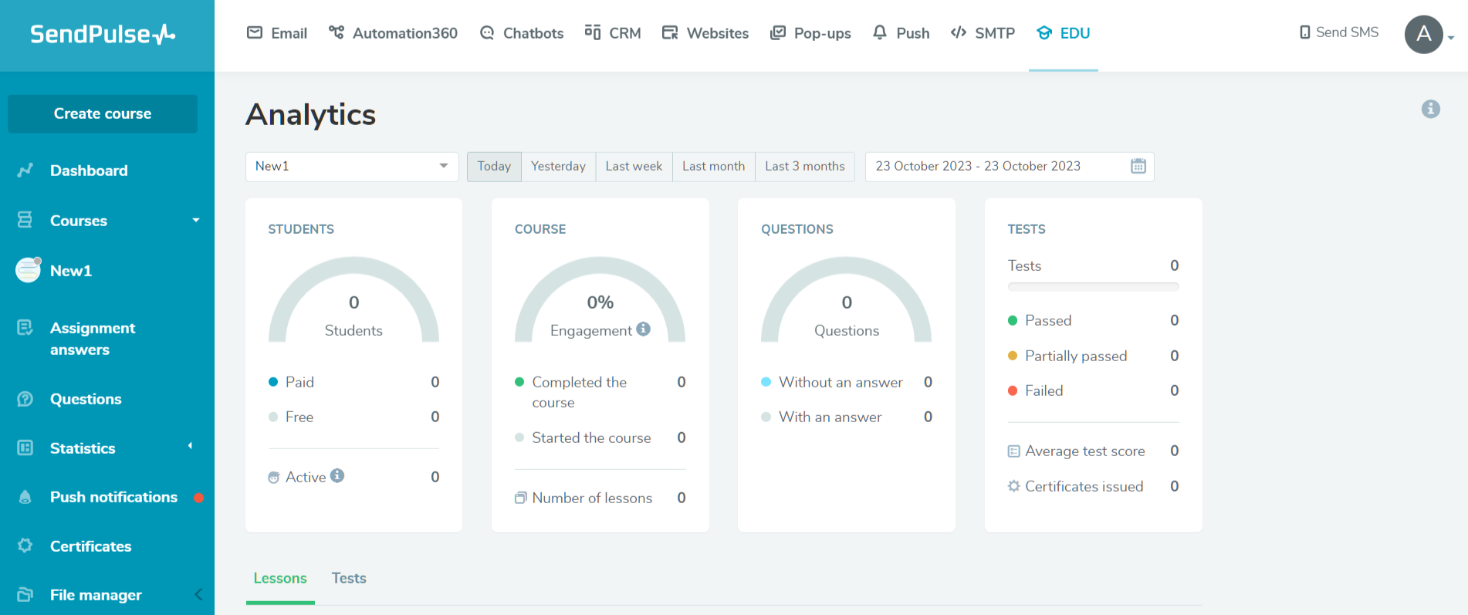Click the SMTP code icon

959,32
